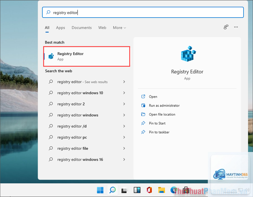Launch Microsoft Office from taskbar
This screenshot has width=253, height=197.
click(149, 190)
